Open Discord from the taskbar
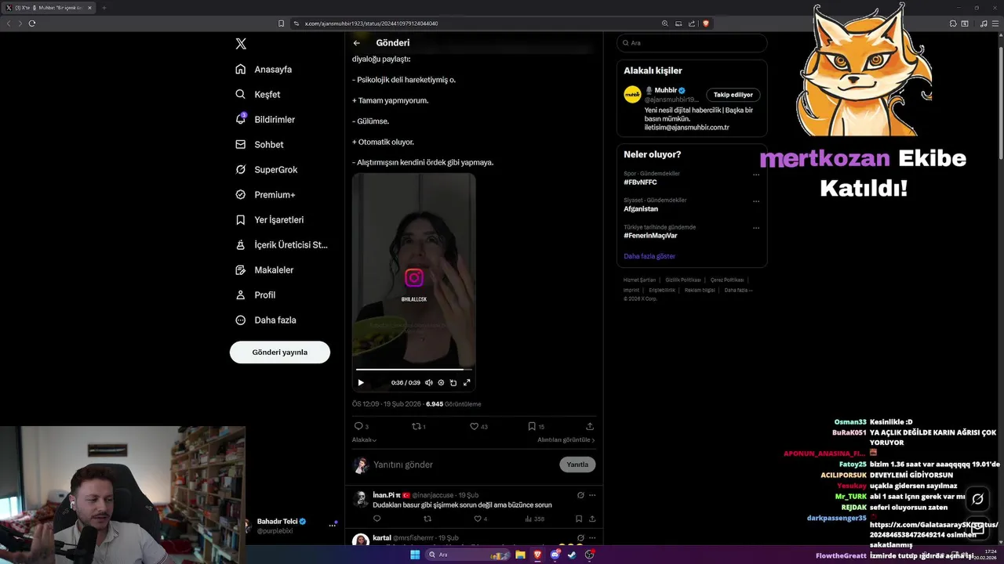 coord(555,555)
